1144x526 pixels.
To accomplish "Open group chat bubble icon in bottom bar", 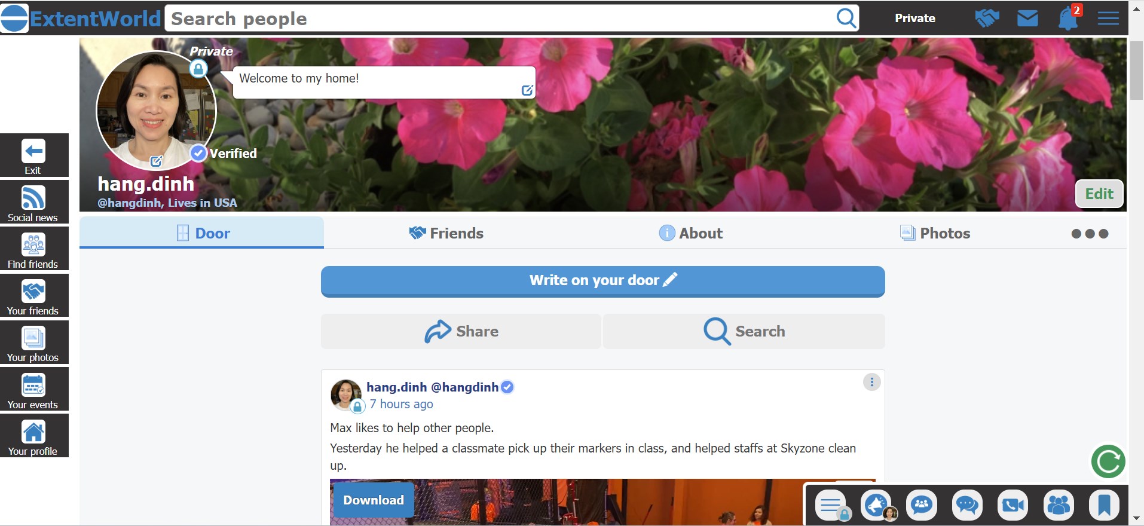I will pos(921,506).
